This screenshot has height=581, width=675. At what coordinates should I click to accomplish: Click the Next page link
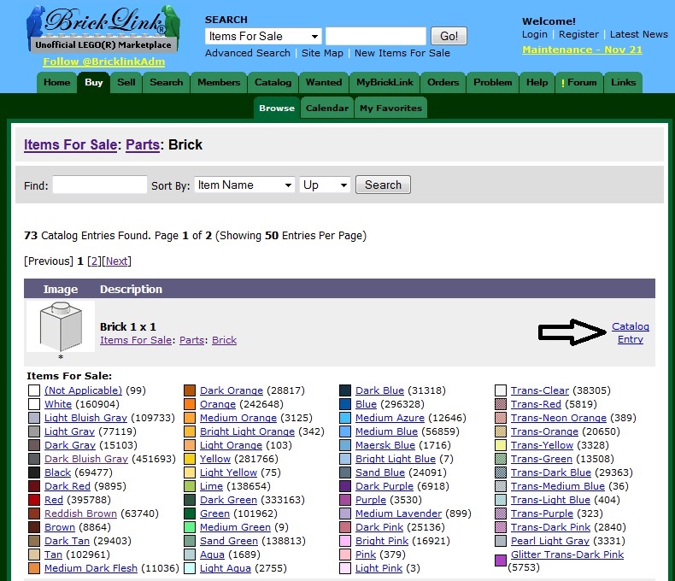click(117, 261)
